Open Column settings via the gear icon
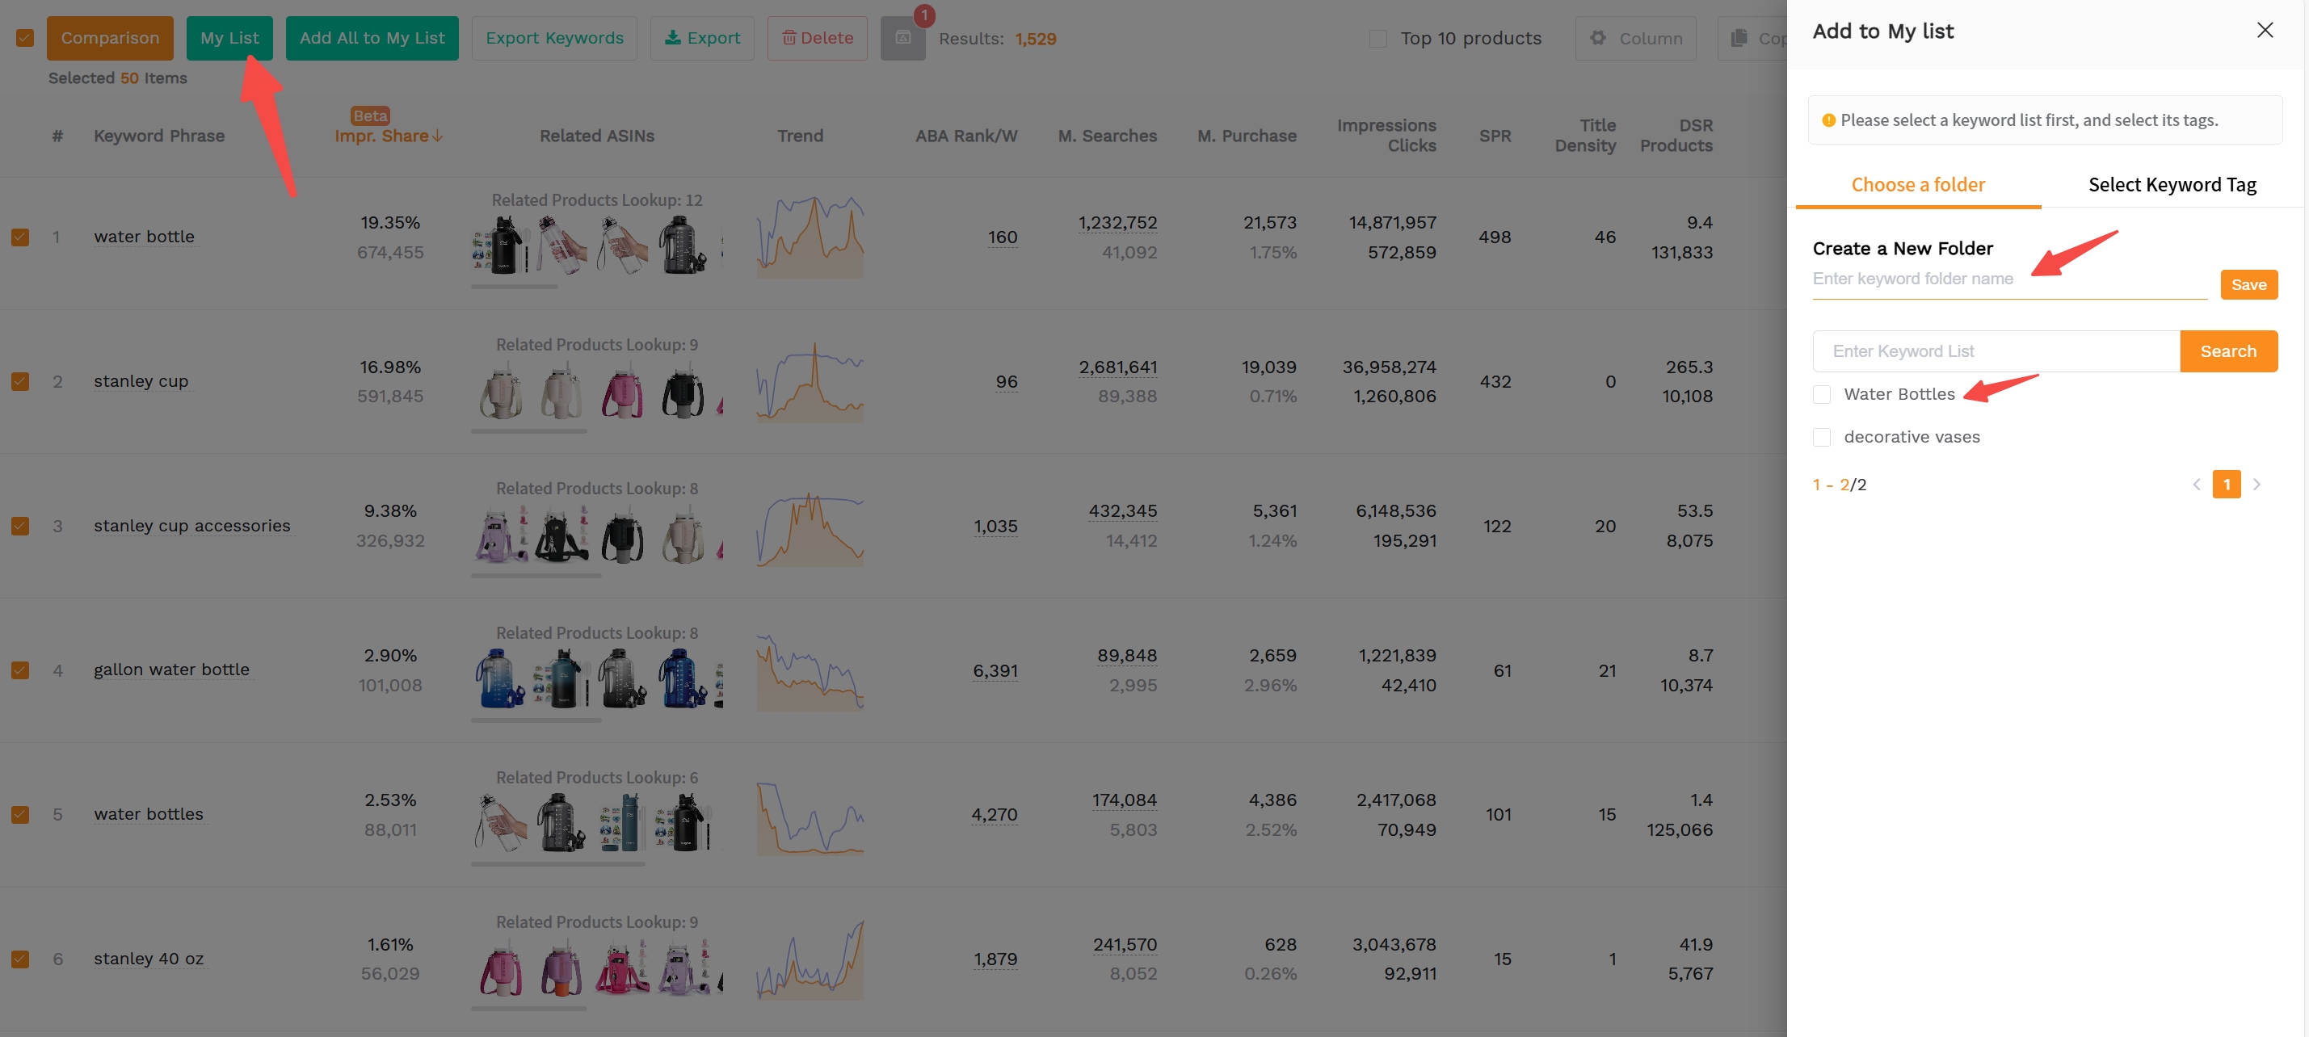 tap(1599, 38)
